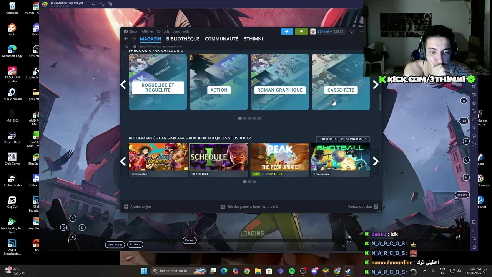492x277 pixels.
Task: Show next recommended games arrow
Action: 376,162
